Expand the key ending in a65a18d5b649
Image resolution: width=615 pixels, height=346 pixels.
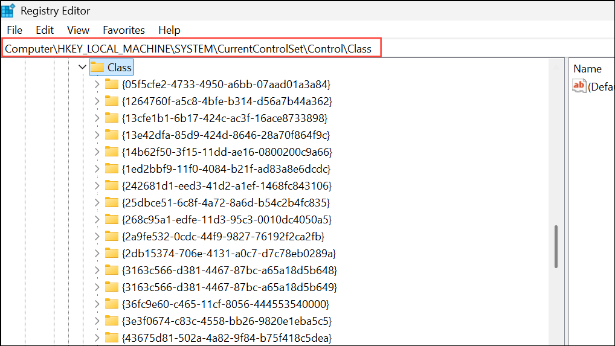[97, 287]
